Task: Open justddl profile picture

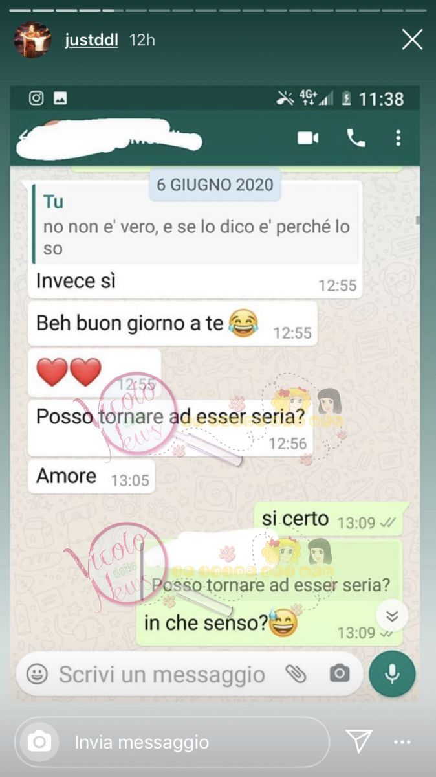Action: tap(32, 39)
